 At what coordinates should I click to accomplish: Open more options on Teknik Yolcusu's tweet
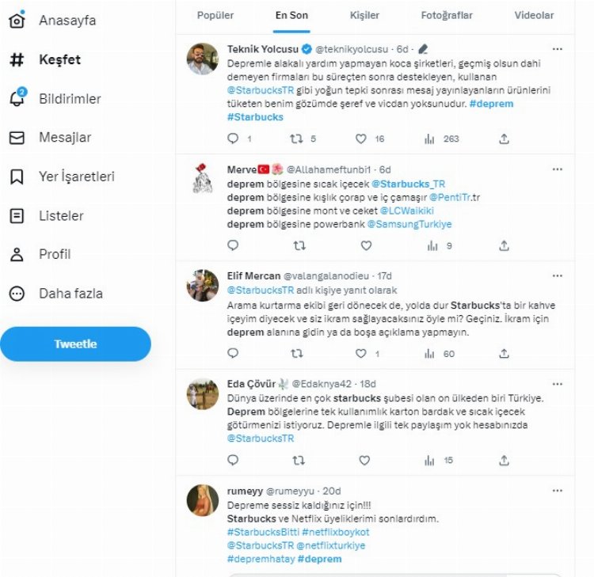coord(558,49)
